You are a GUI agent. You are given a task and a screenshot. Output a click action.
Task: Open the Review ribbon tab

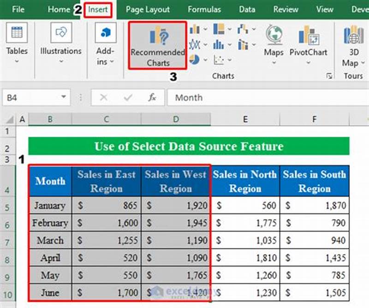(x=285, y=9)
